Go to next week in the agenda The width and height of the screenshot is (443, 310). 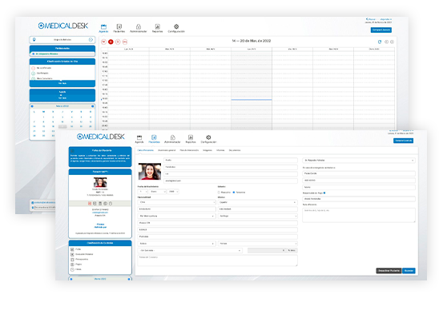pos(393,42)
